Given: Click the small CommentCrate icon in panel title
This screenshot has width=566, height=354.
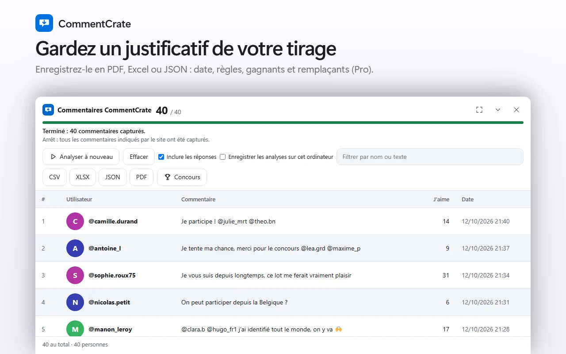Looking at the screenshot, I should point(48,110).
